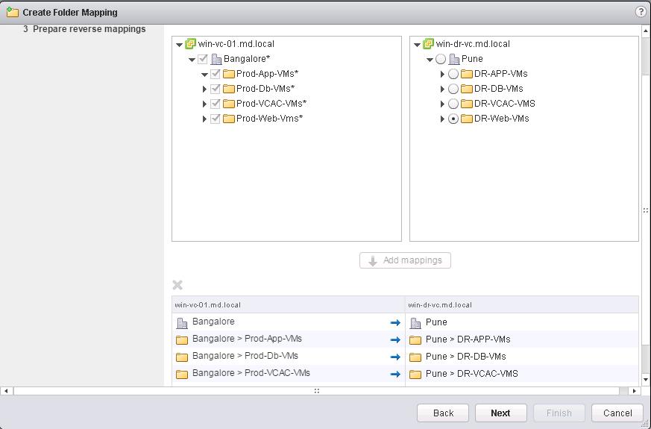Expand the Prod-Web-Vms folder node
The image size is (651, 429).
tap(204, 119)
